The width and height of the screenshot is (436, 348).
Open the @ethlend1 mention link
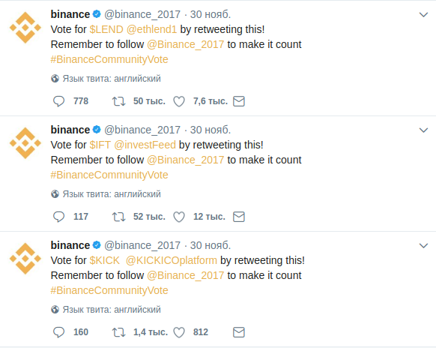pos(151,29)
